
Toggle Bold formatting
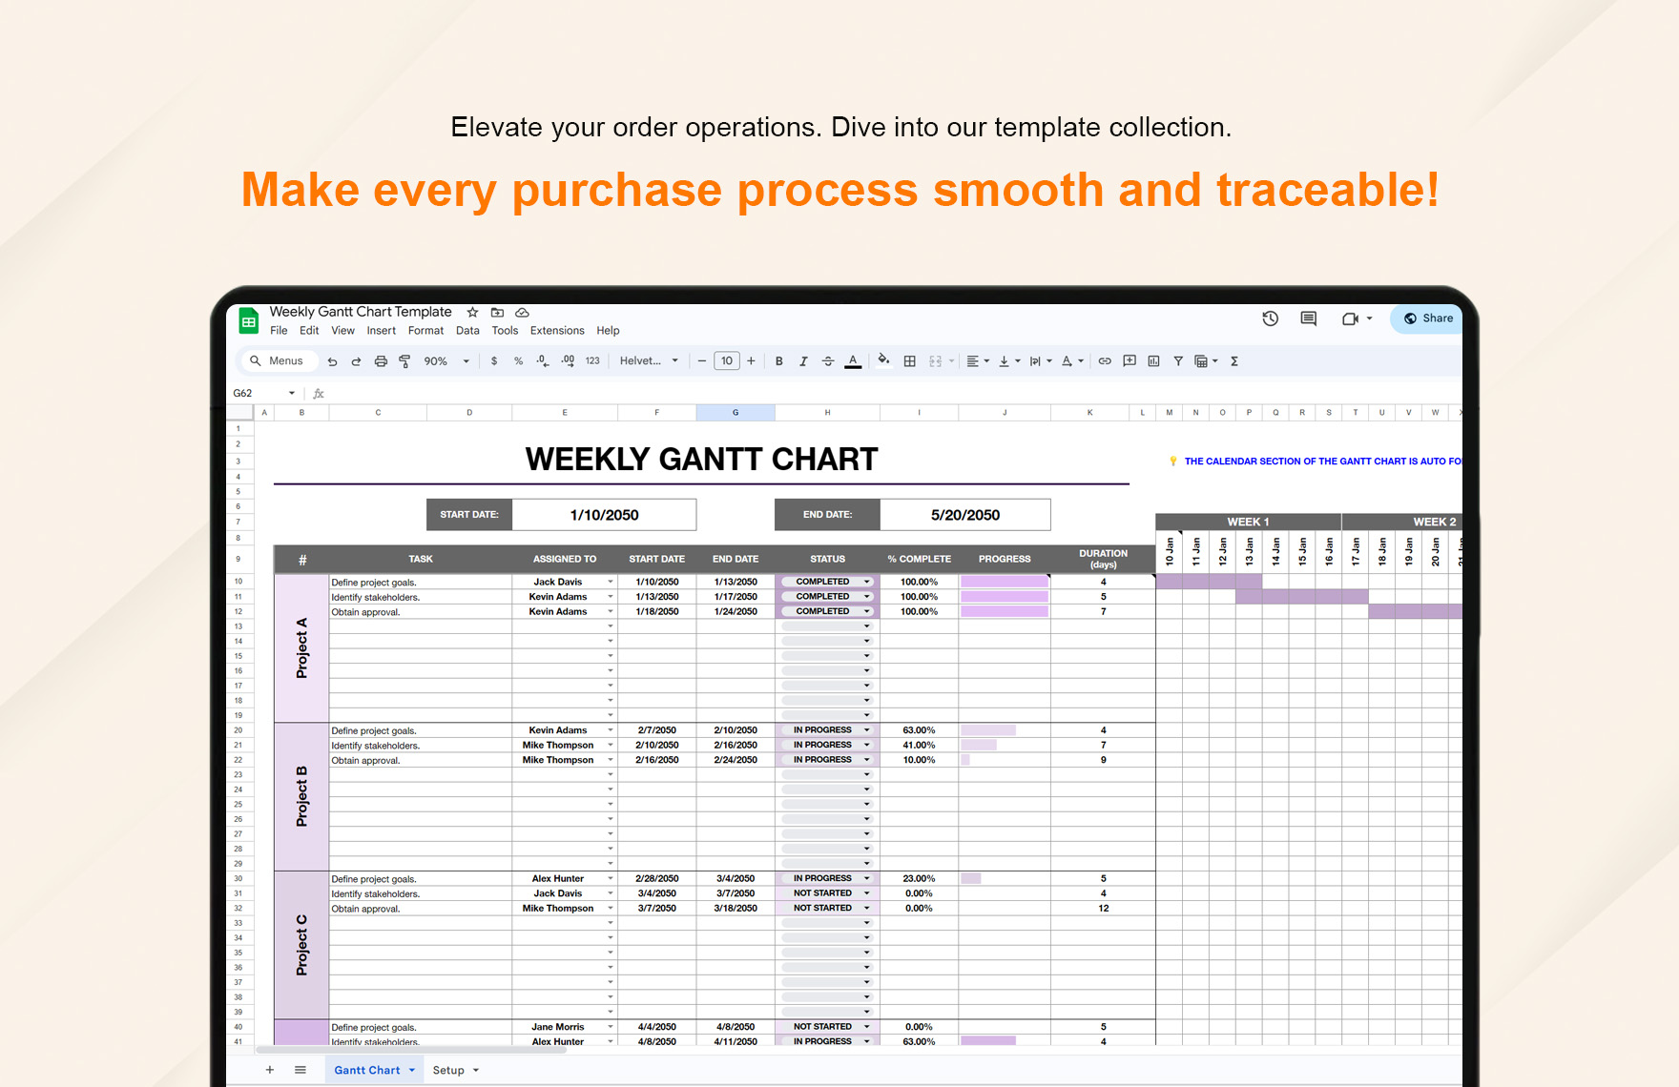[779, 361]
